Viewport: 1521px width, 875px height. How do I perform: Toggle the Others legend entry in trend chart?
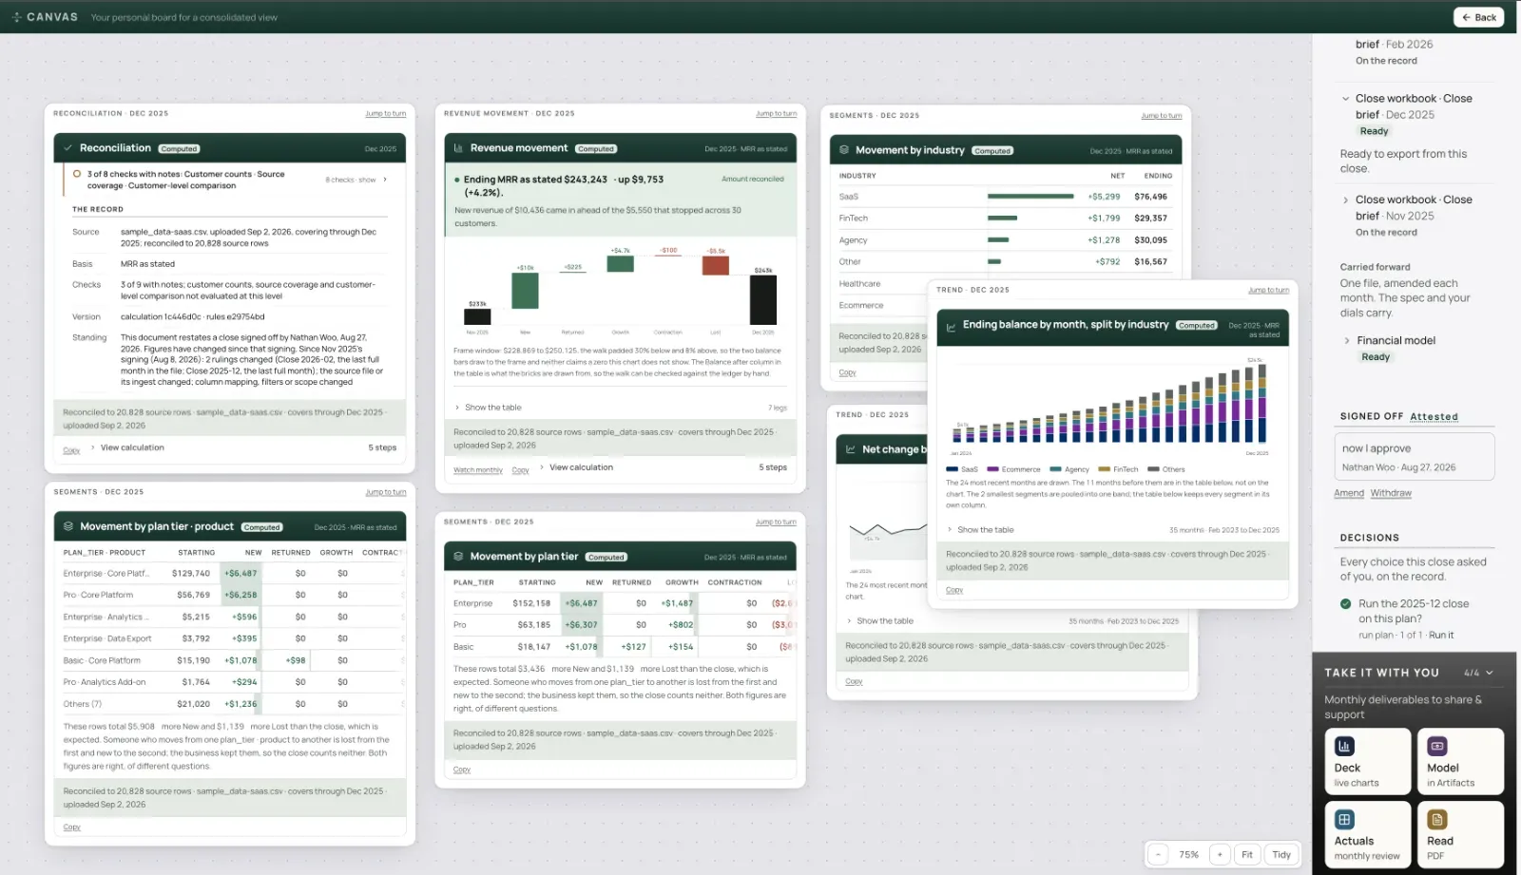[1166, 469]
